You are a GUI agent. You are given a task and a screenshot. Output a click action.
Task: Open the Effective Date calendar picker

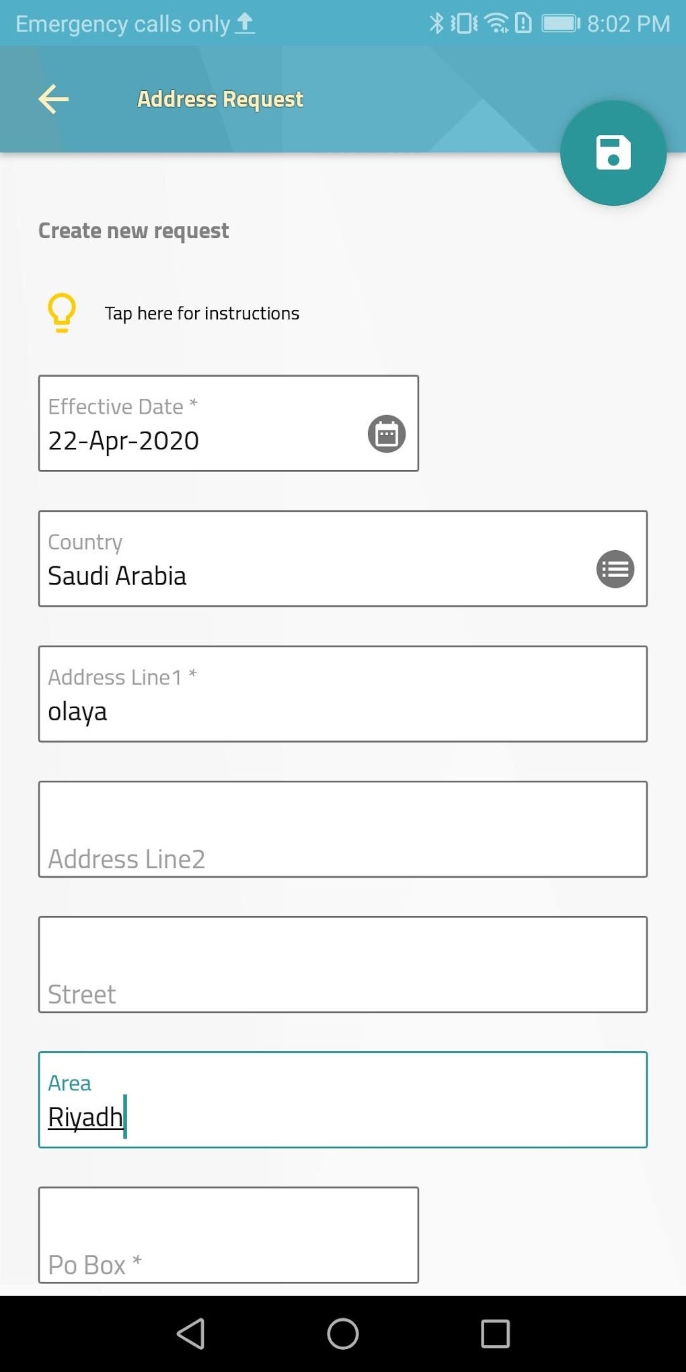[x=387, y=434]
